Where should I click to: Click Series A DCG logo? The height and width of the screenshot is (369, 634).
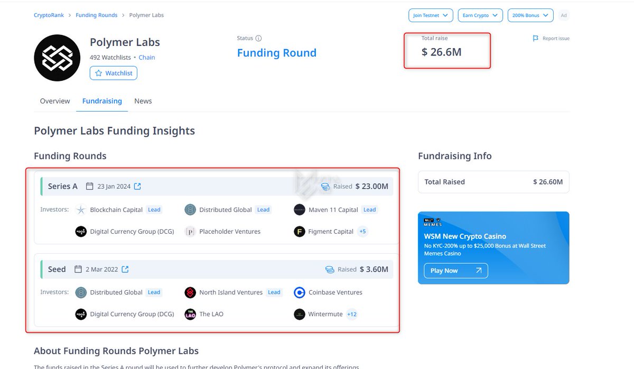pyautogui.click(x=81, y=232)
